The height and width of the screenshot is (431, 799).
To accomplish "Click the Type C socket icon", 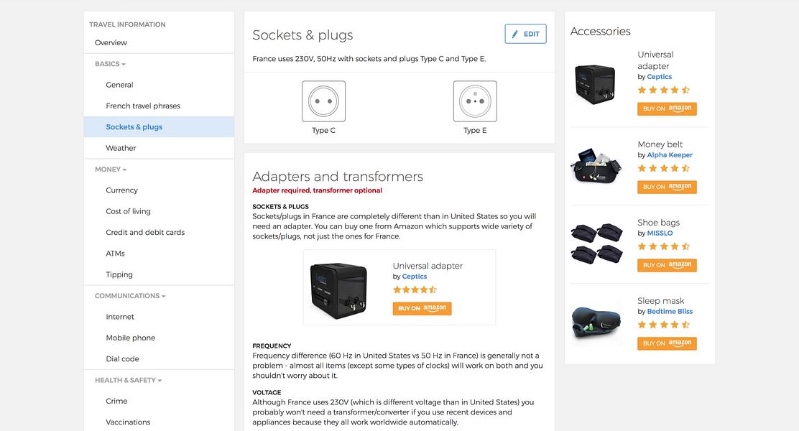I will pyautogui.click(x=323, y=101).
